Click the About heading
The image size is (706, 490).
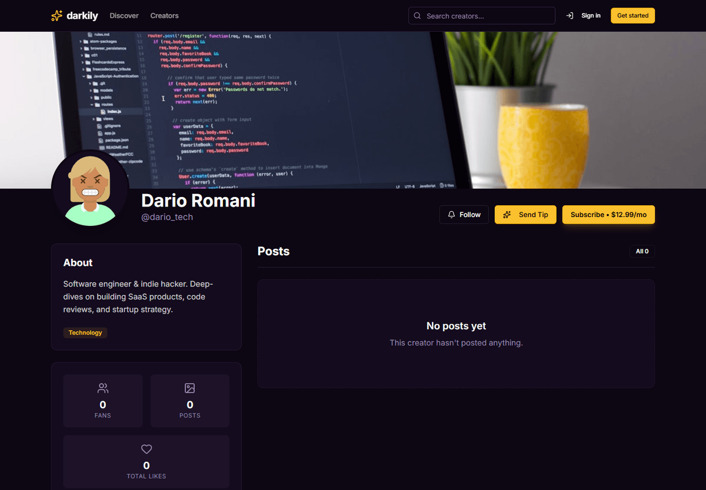click(x=78, y=263)
